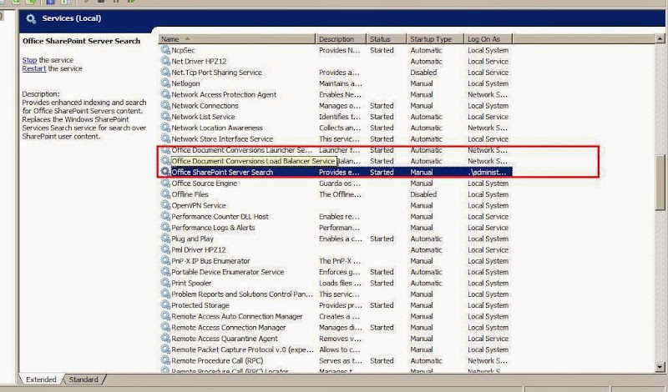Viewport: 668px width, 392px height.
Task: Click Automatic startup type of Plug and Play
Action: pyautogui.click(x=426, y=239)
